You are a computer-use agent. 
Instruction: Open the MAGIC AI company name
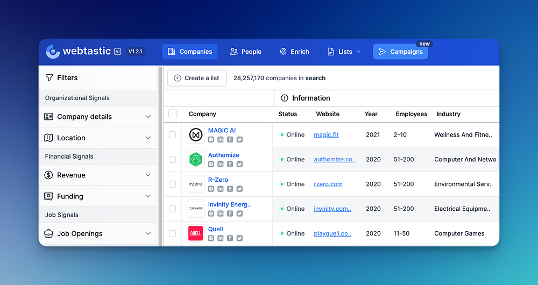click(x=222, y=130)
